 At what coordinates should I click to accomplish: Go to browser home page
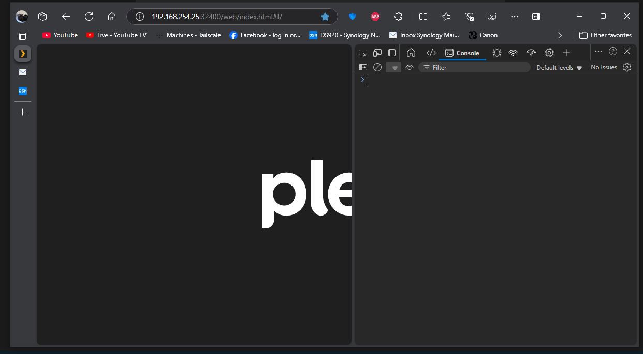(112, 17)
